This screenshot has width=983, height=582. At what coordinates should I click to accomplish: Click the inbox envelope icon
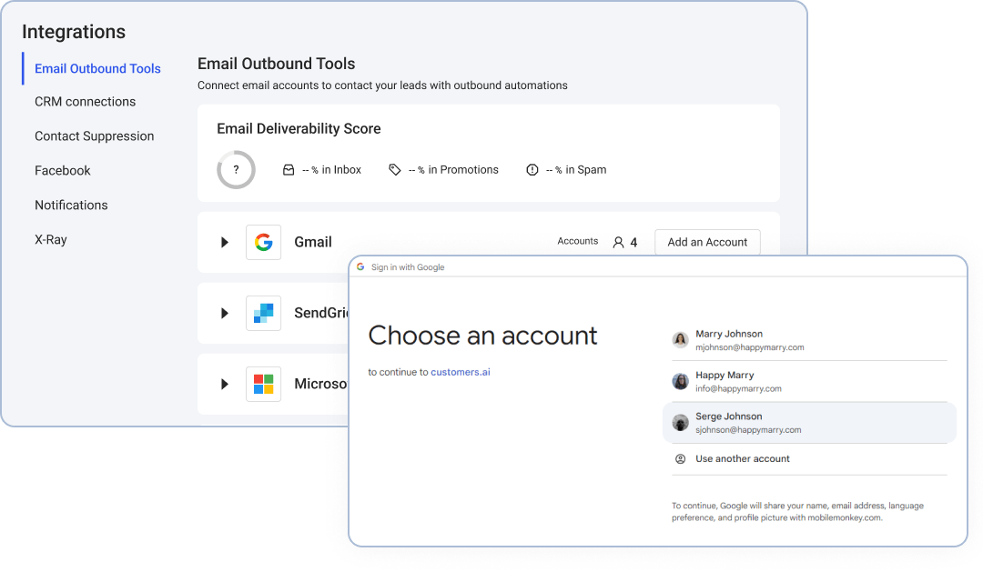tap(289, 170)
